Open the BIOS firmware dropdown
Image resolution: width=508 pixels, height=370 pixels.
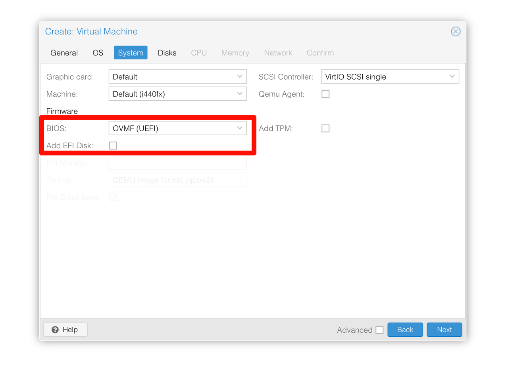(x=240, y=128)
